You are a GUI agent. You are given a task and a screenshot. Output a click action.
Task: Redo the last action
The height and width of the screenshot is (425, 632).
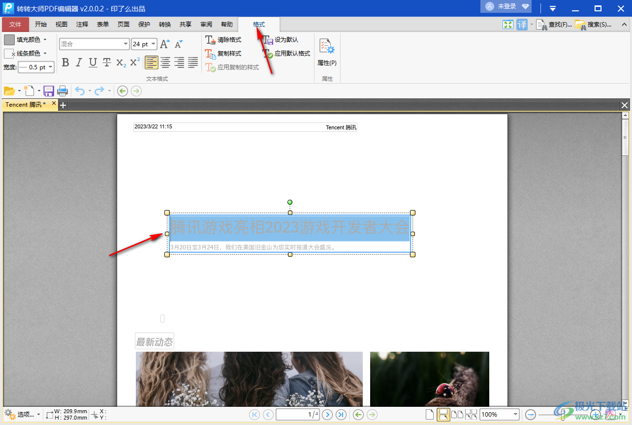click(99, 91)
